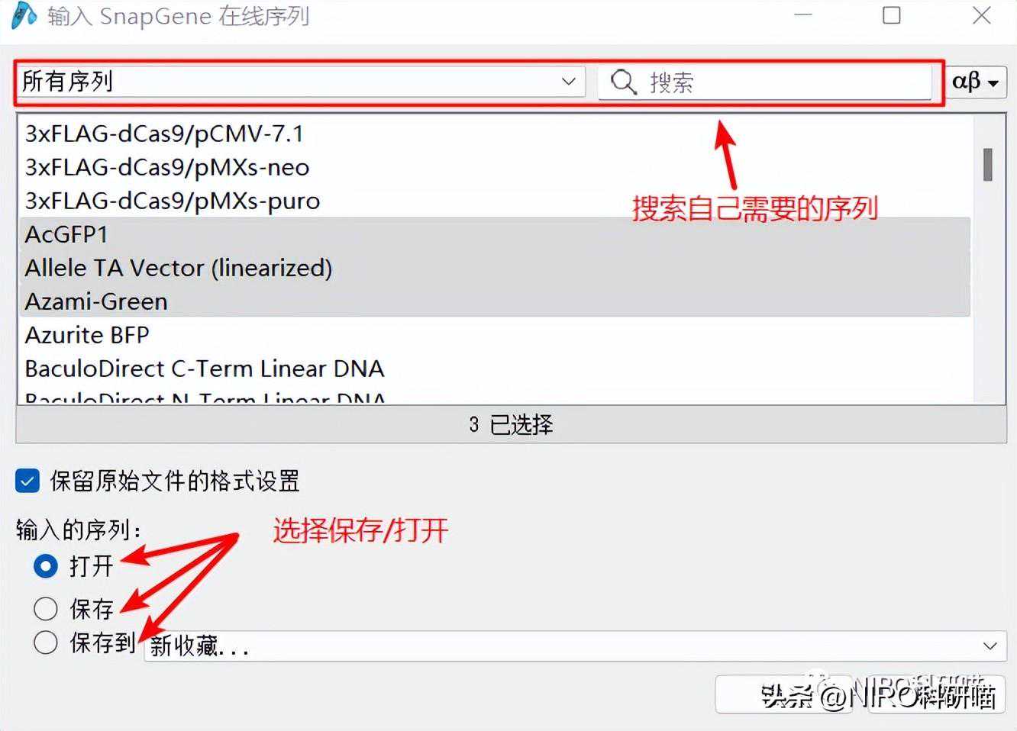Image resolution: width=1017 pixels, height=731 pixels.
Task: Click inside the 搜索 search field
Action: (765, 82)
